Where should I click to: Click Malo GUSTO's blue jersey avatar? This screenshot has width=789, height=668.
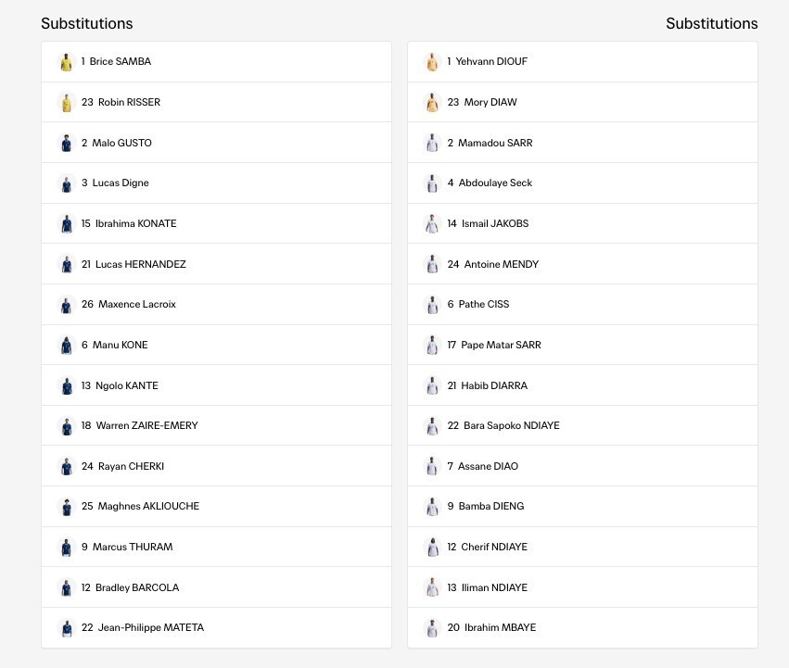(67, 143)
